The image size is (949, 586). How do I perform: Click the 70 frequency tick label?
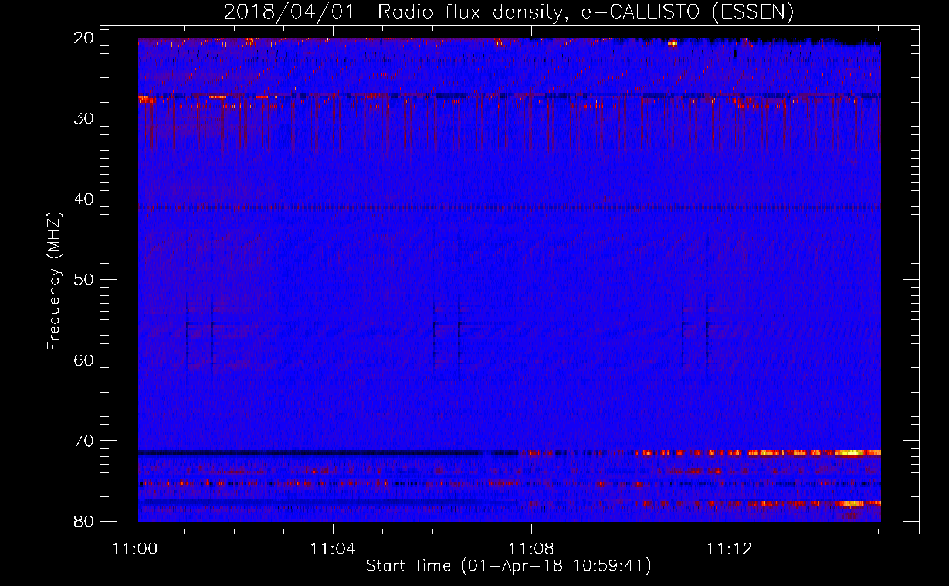84,441
